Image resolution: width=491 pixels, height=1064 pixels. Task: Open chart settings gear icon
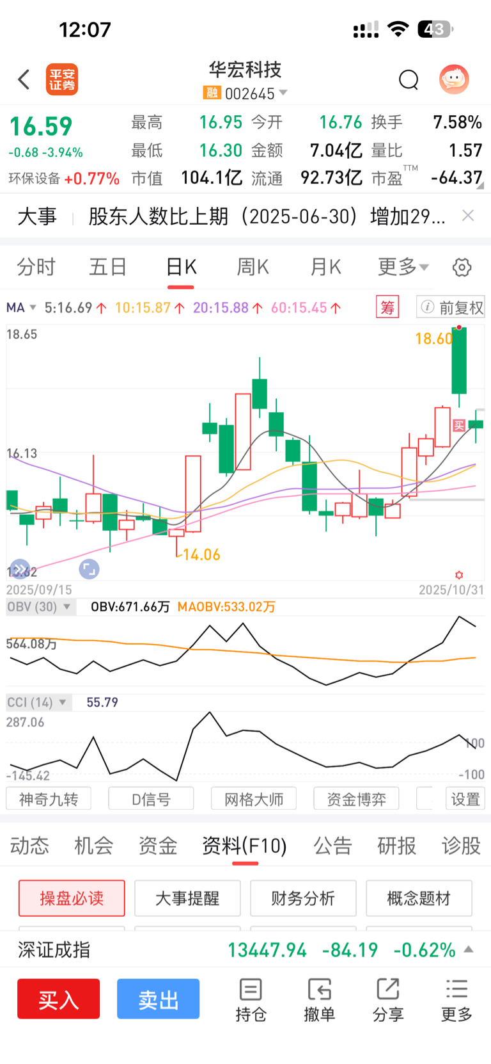(x=462, y=267)
